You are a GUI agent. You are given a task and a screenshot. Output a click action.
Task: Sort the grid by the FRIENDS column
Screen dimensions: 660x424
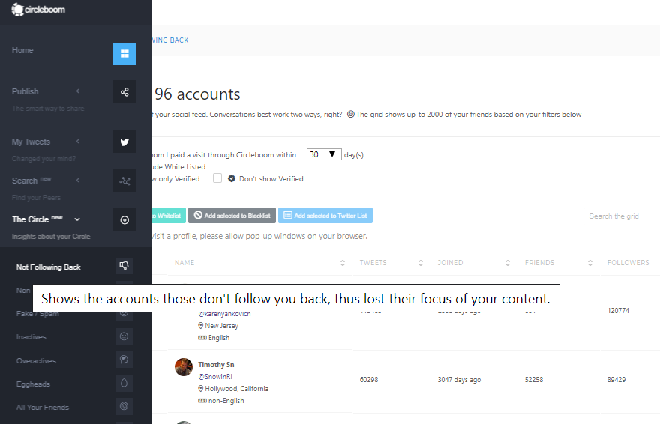(590, 263)
